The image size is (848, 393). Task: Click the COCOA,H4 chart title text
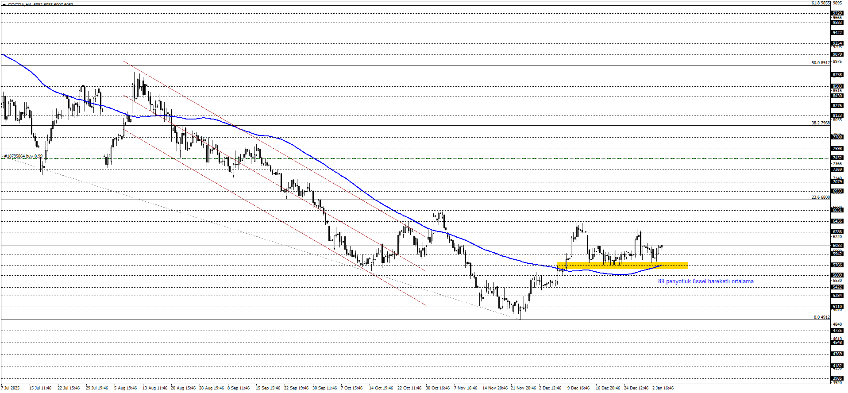pyautogui.click(x=19, y=5)
